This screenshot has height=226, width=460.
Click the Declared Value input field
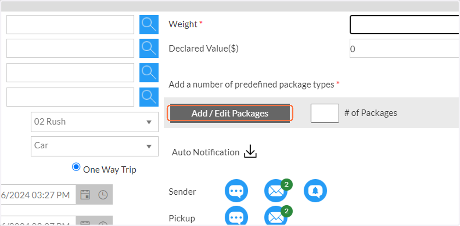(x=404, y=49)
